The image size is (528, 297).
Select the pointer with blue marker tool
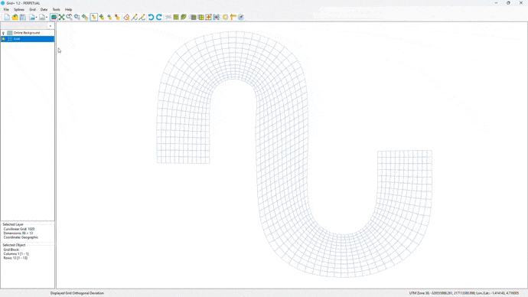click(x=109, y=17)
